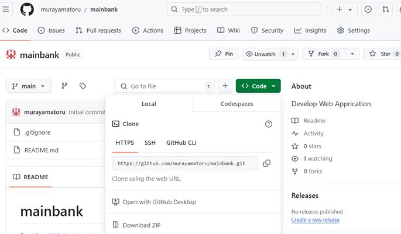Open with GitHub Desktop
Image resolution: width=401 pixels, height=234 pixels.
154,202
